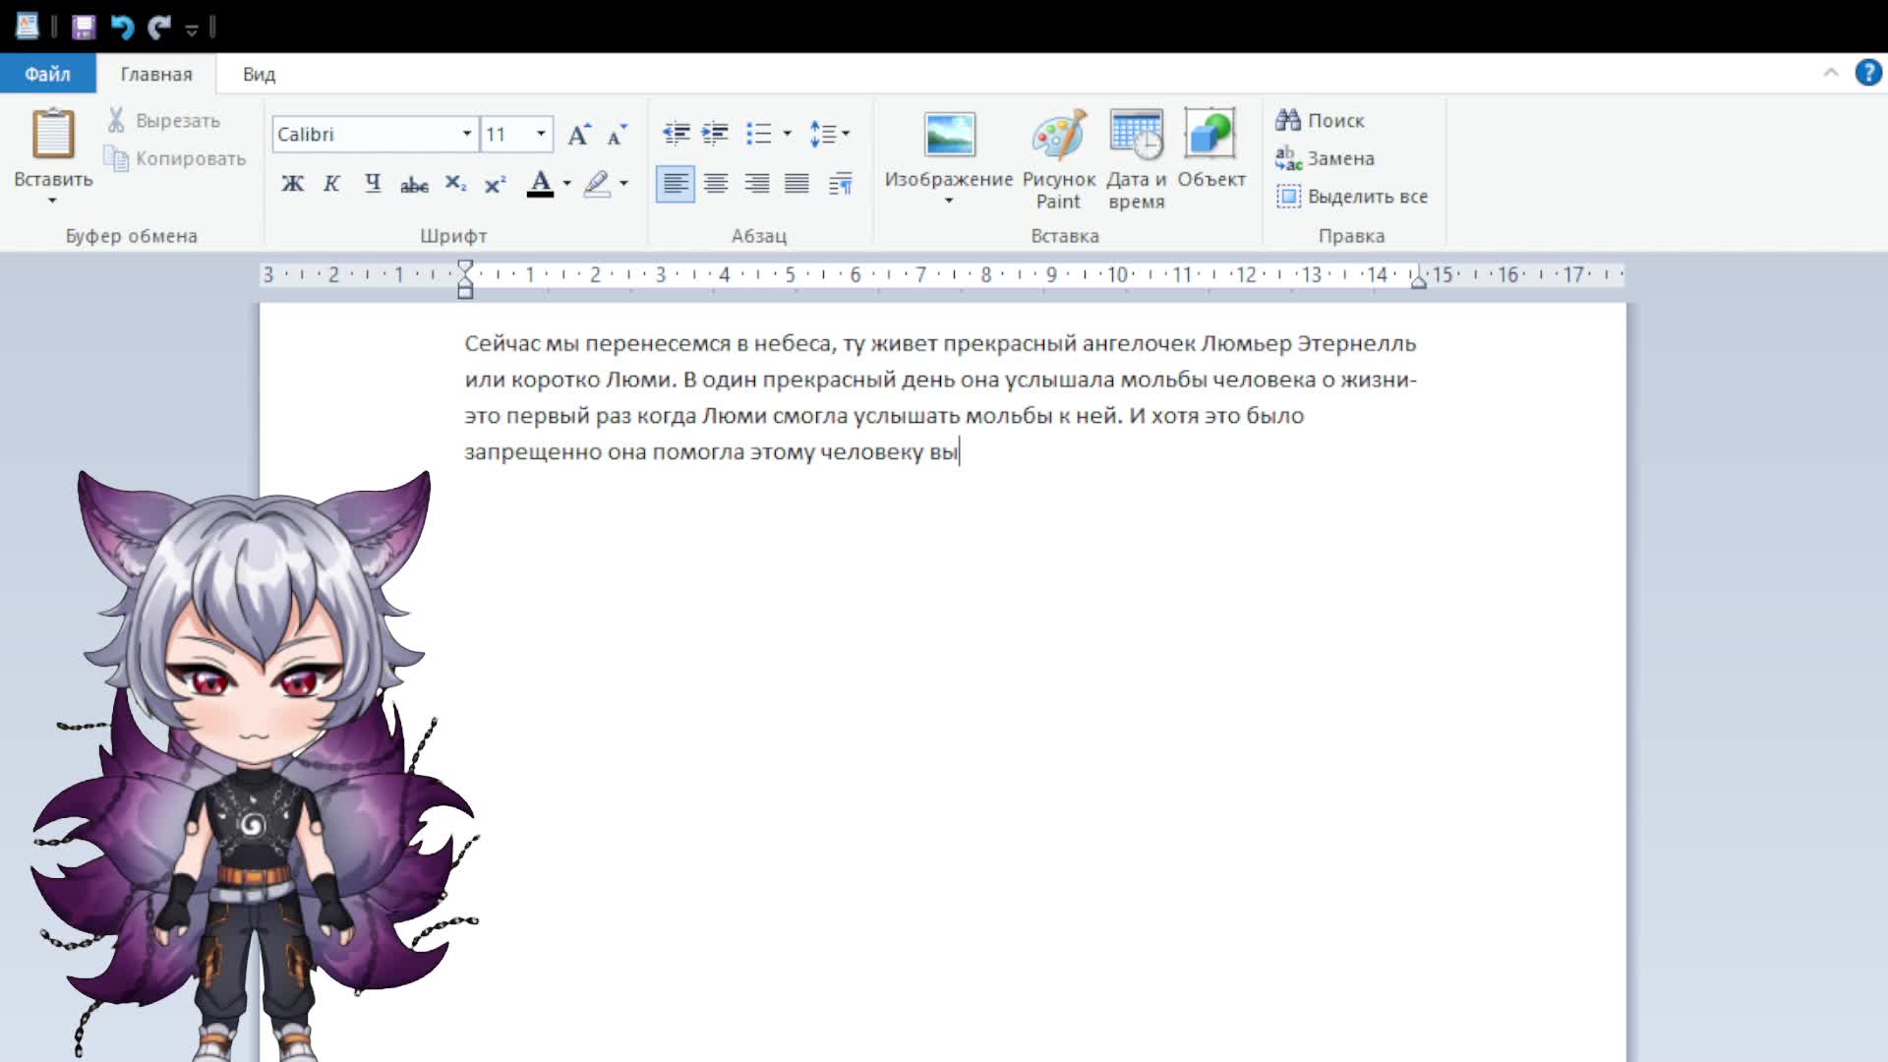Open the list style dropdown arrow
Viewport: 1888px width, 1062px height.
click(787, 134)
